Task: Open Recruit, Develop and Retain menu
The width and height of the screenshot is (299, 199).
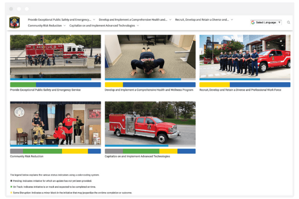Action: [202, 19]
